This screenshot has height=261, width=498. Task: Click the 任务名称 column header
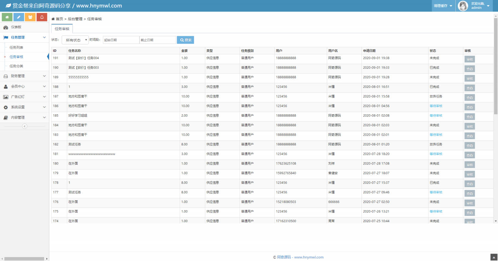pyautogui.click(x=75, y=51)
